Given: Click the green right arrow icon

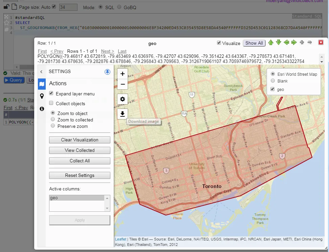Looking at the screenshot, I should (x=294, y=43).
